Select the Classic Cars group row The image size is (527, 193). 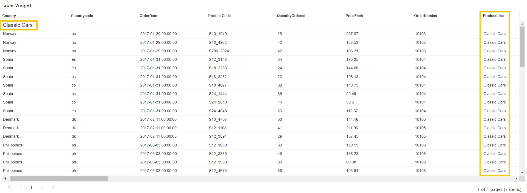click(x=260, y=25)
